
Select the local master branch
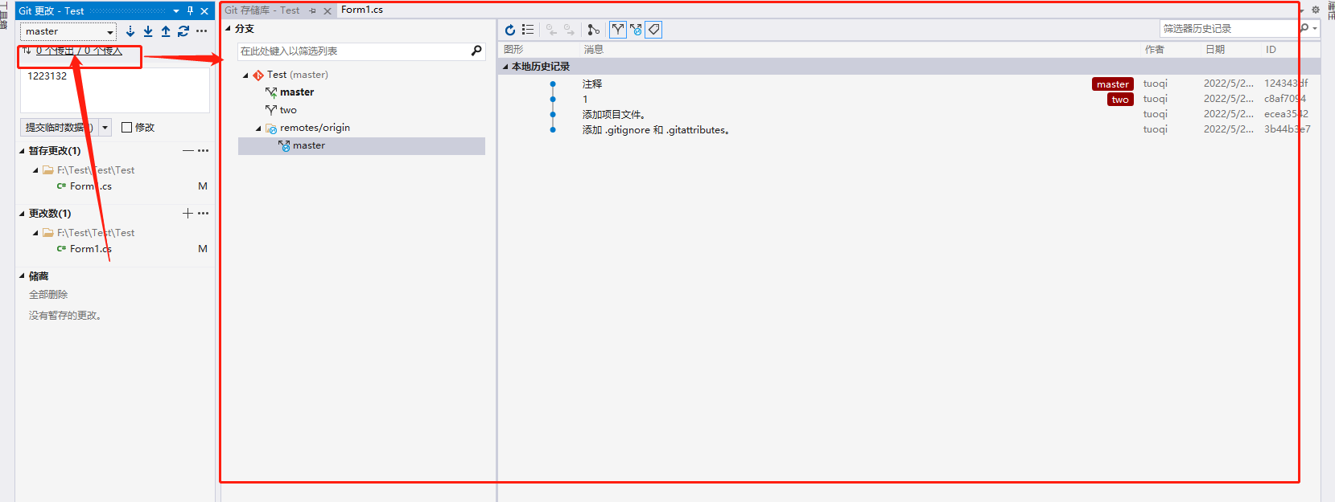[x=297, y=92]
